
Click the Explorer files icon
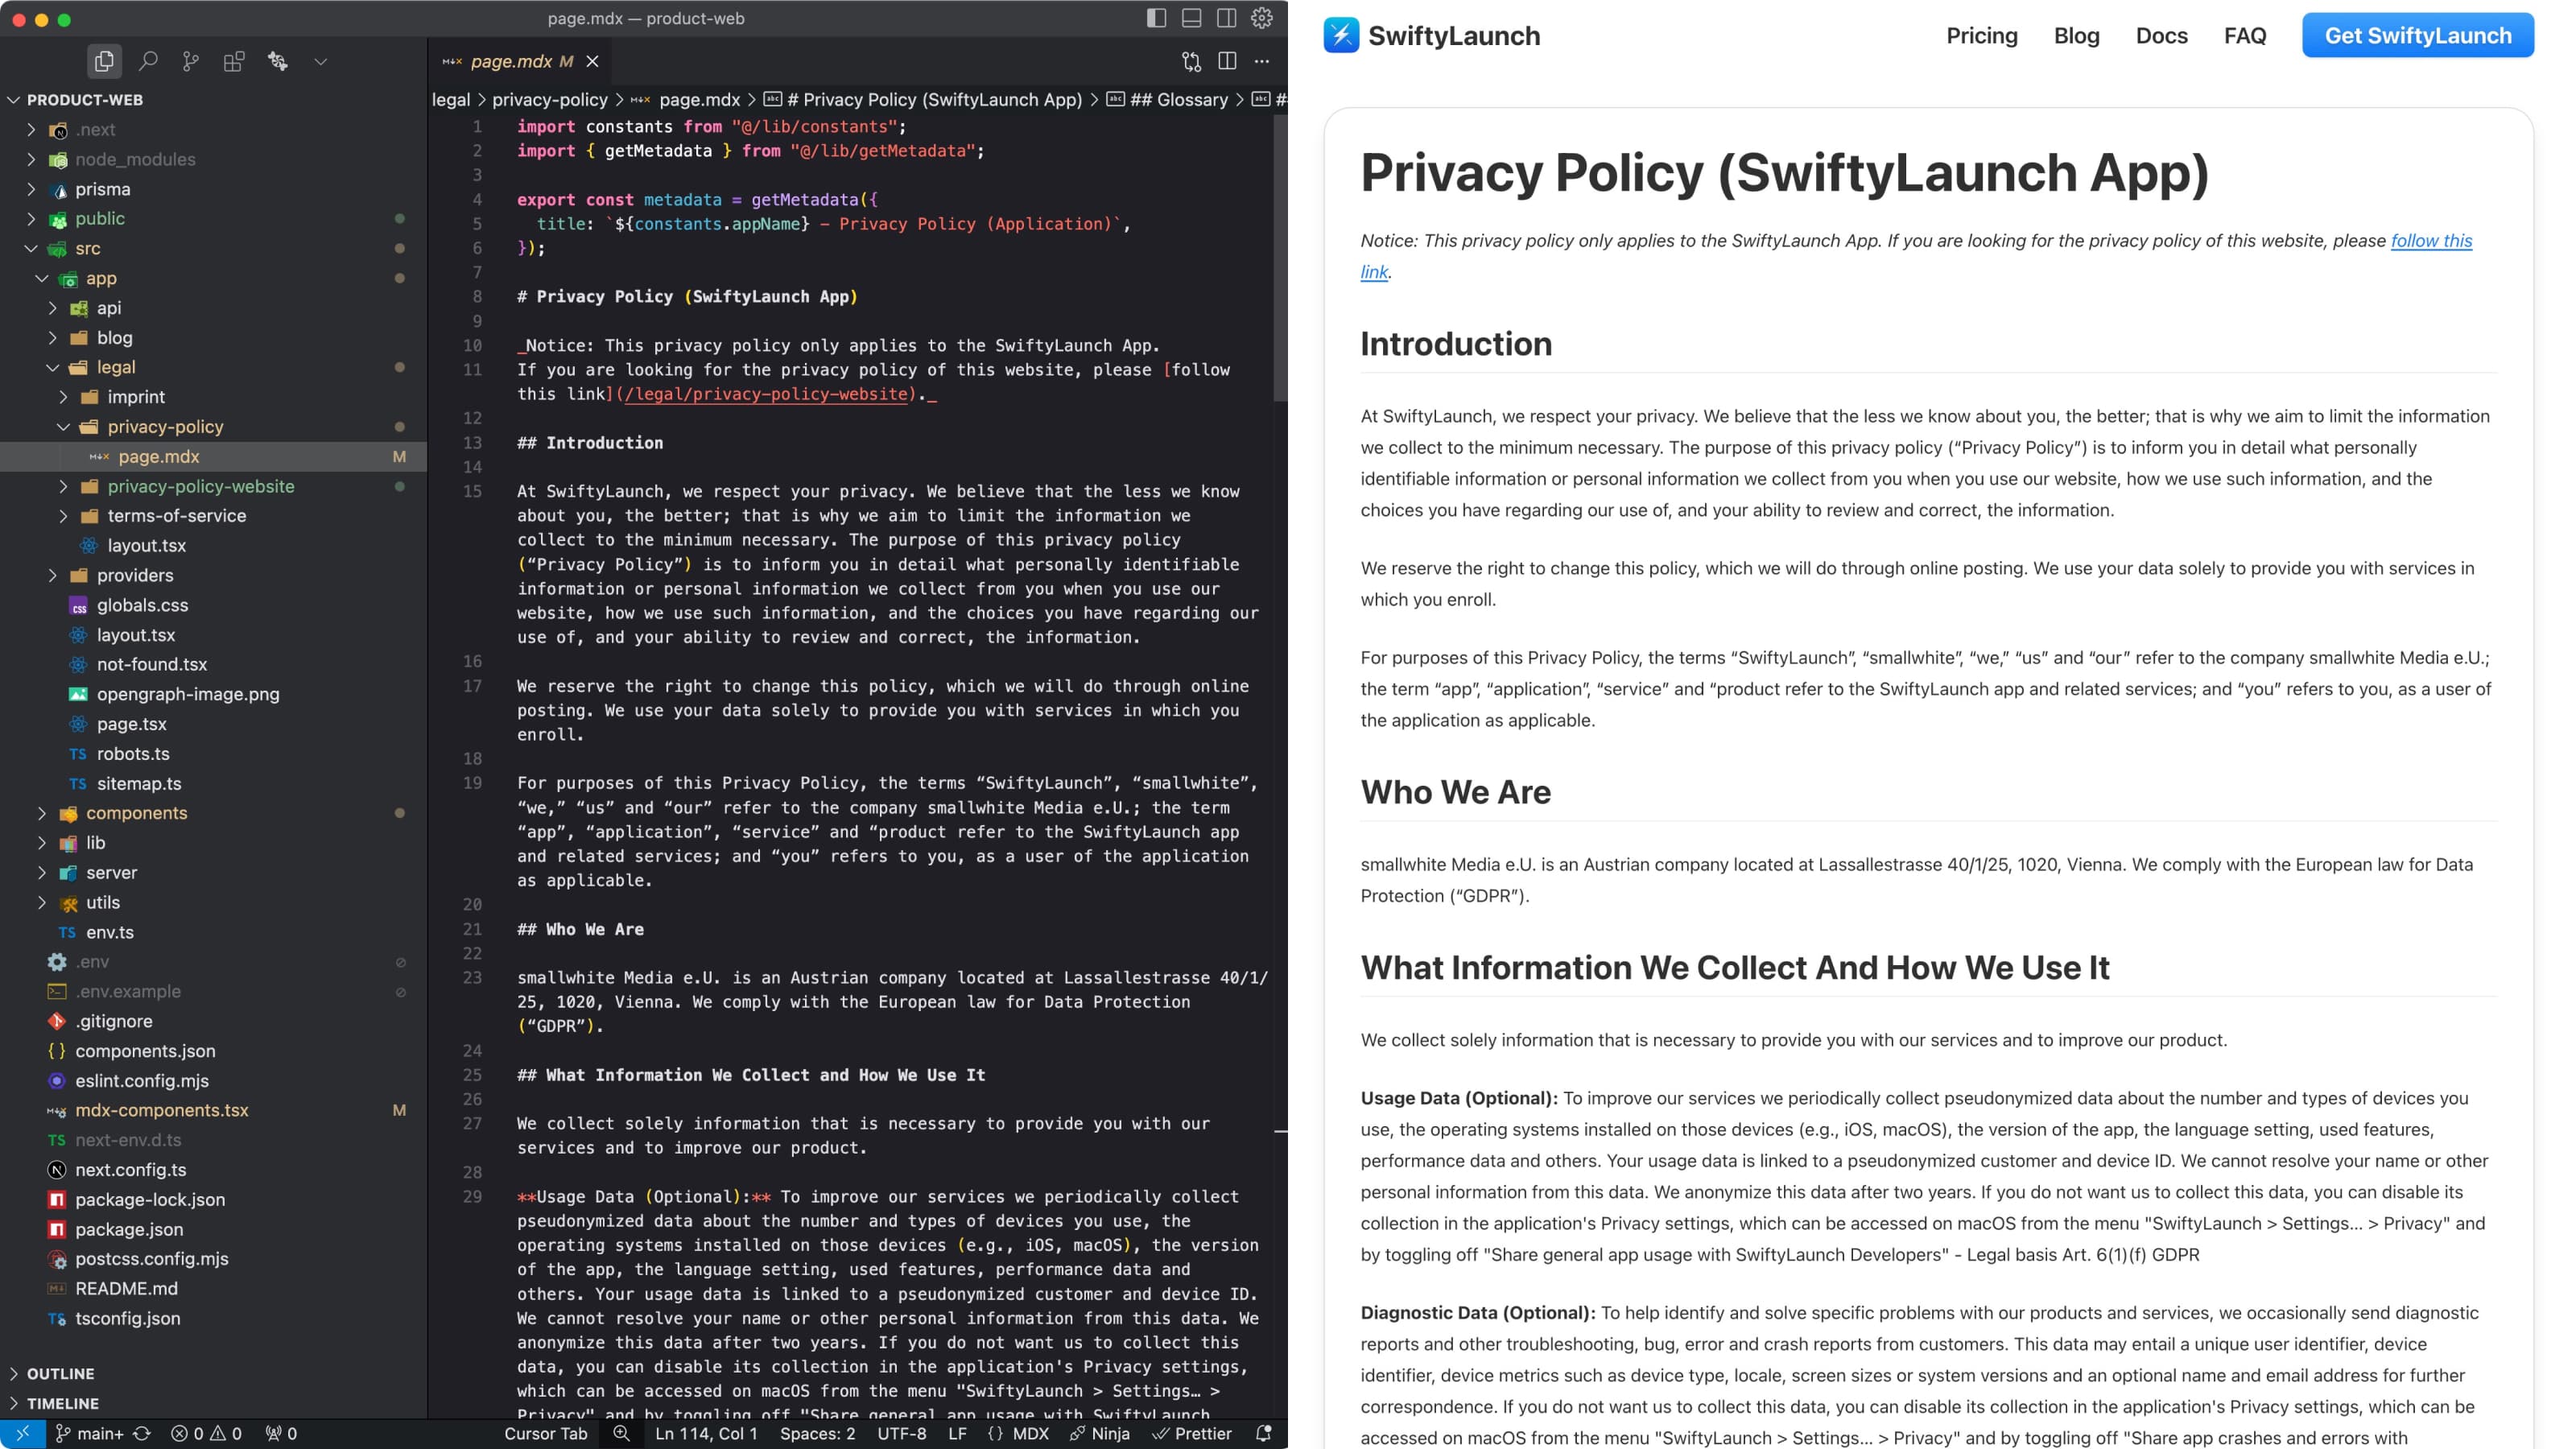coord(104,62)
